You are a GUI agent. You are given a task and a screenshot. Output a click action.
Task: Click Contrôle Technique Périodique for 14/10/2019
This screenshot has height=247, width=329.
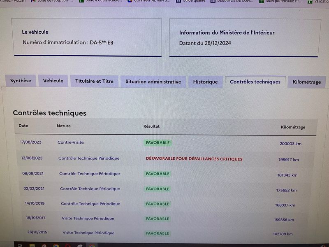(90, 204)
